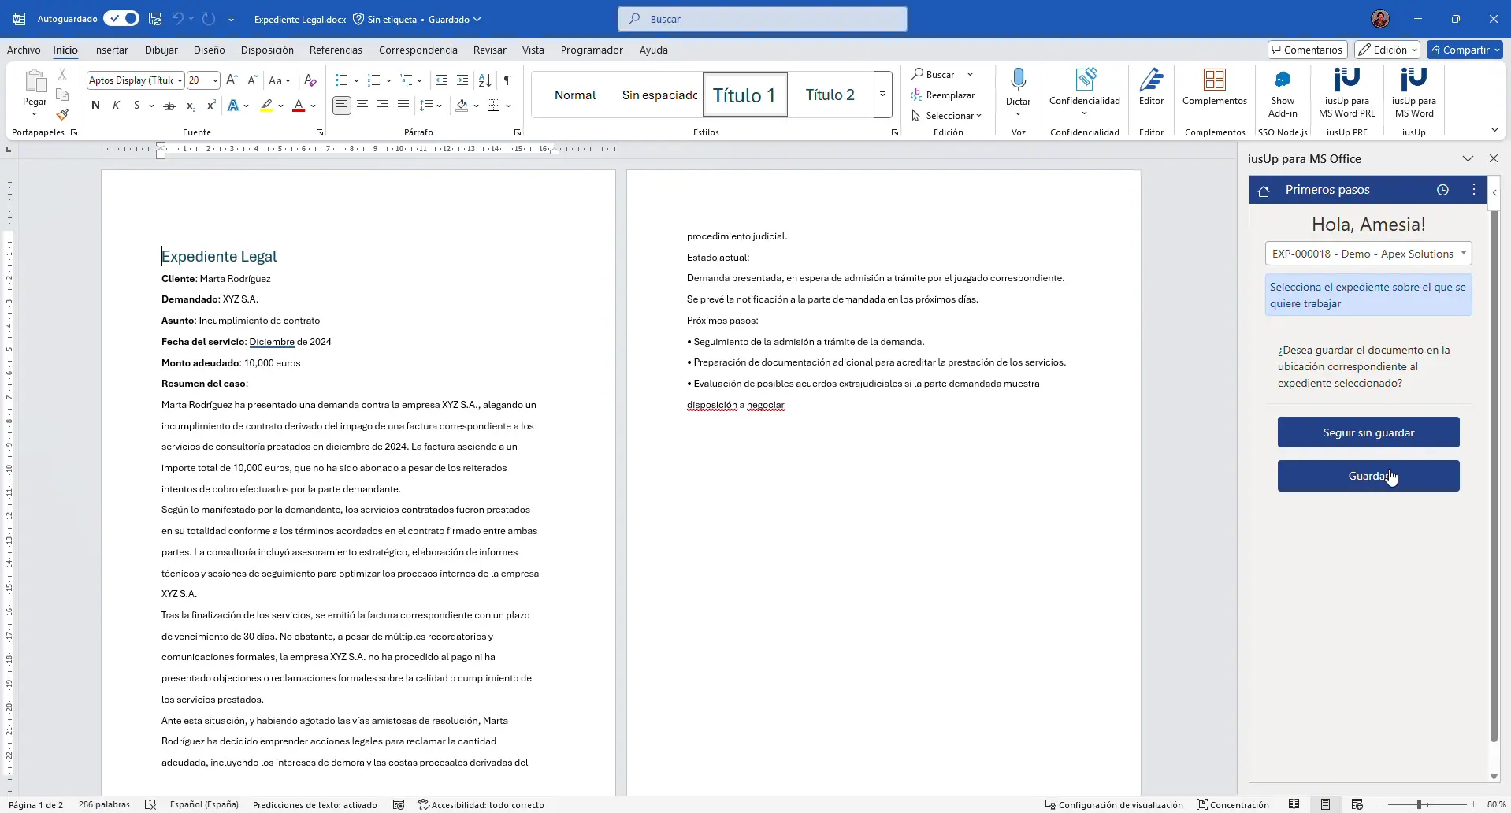Expand the styles gallery

click(x=882, y=95)
